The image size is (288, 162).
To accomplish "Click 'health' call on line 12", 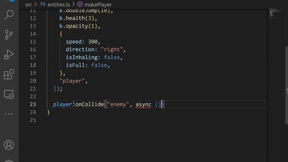I will coord(75,18).
